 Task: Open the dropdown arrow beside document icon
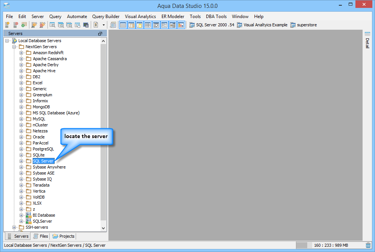[x=104, y=25]
